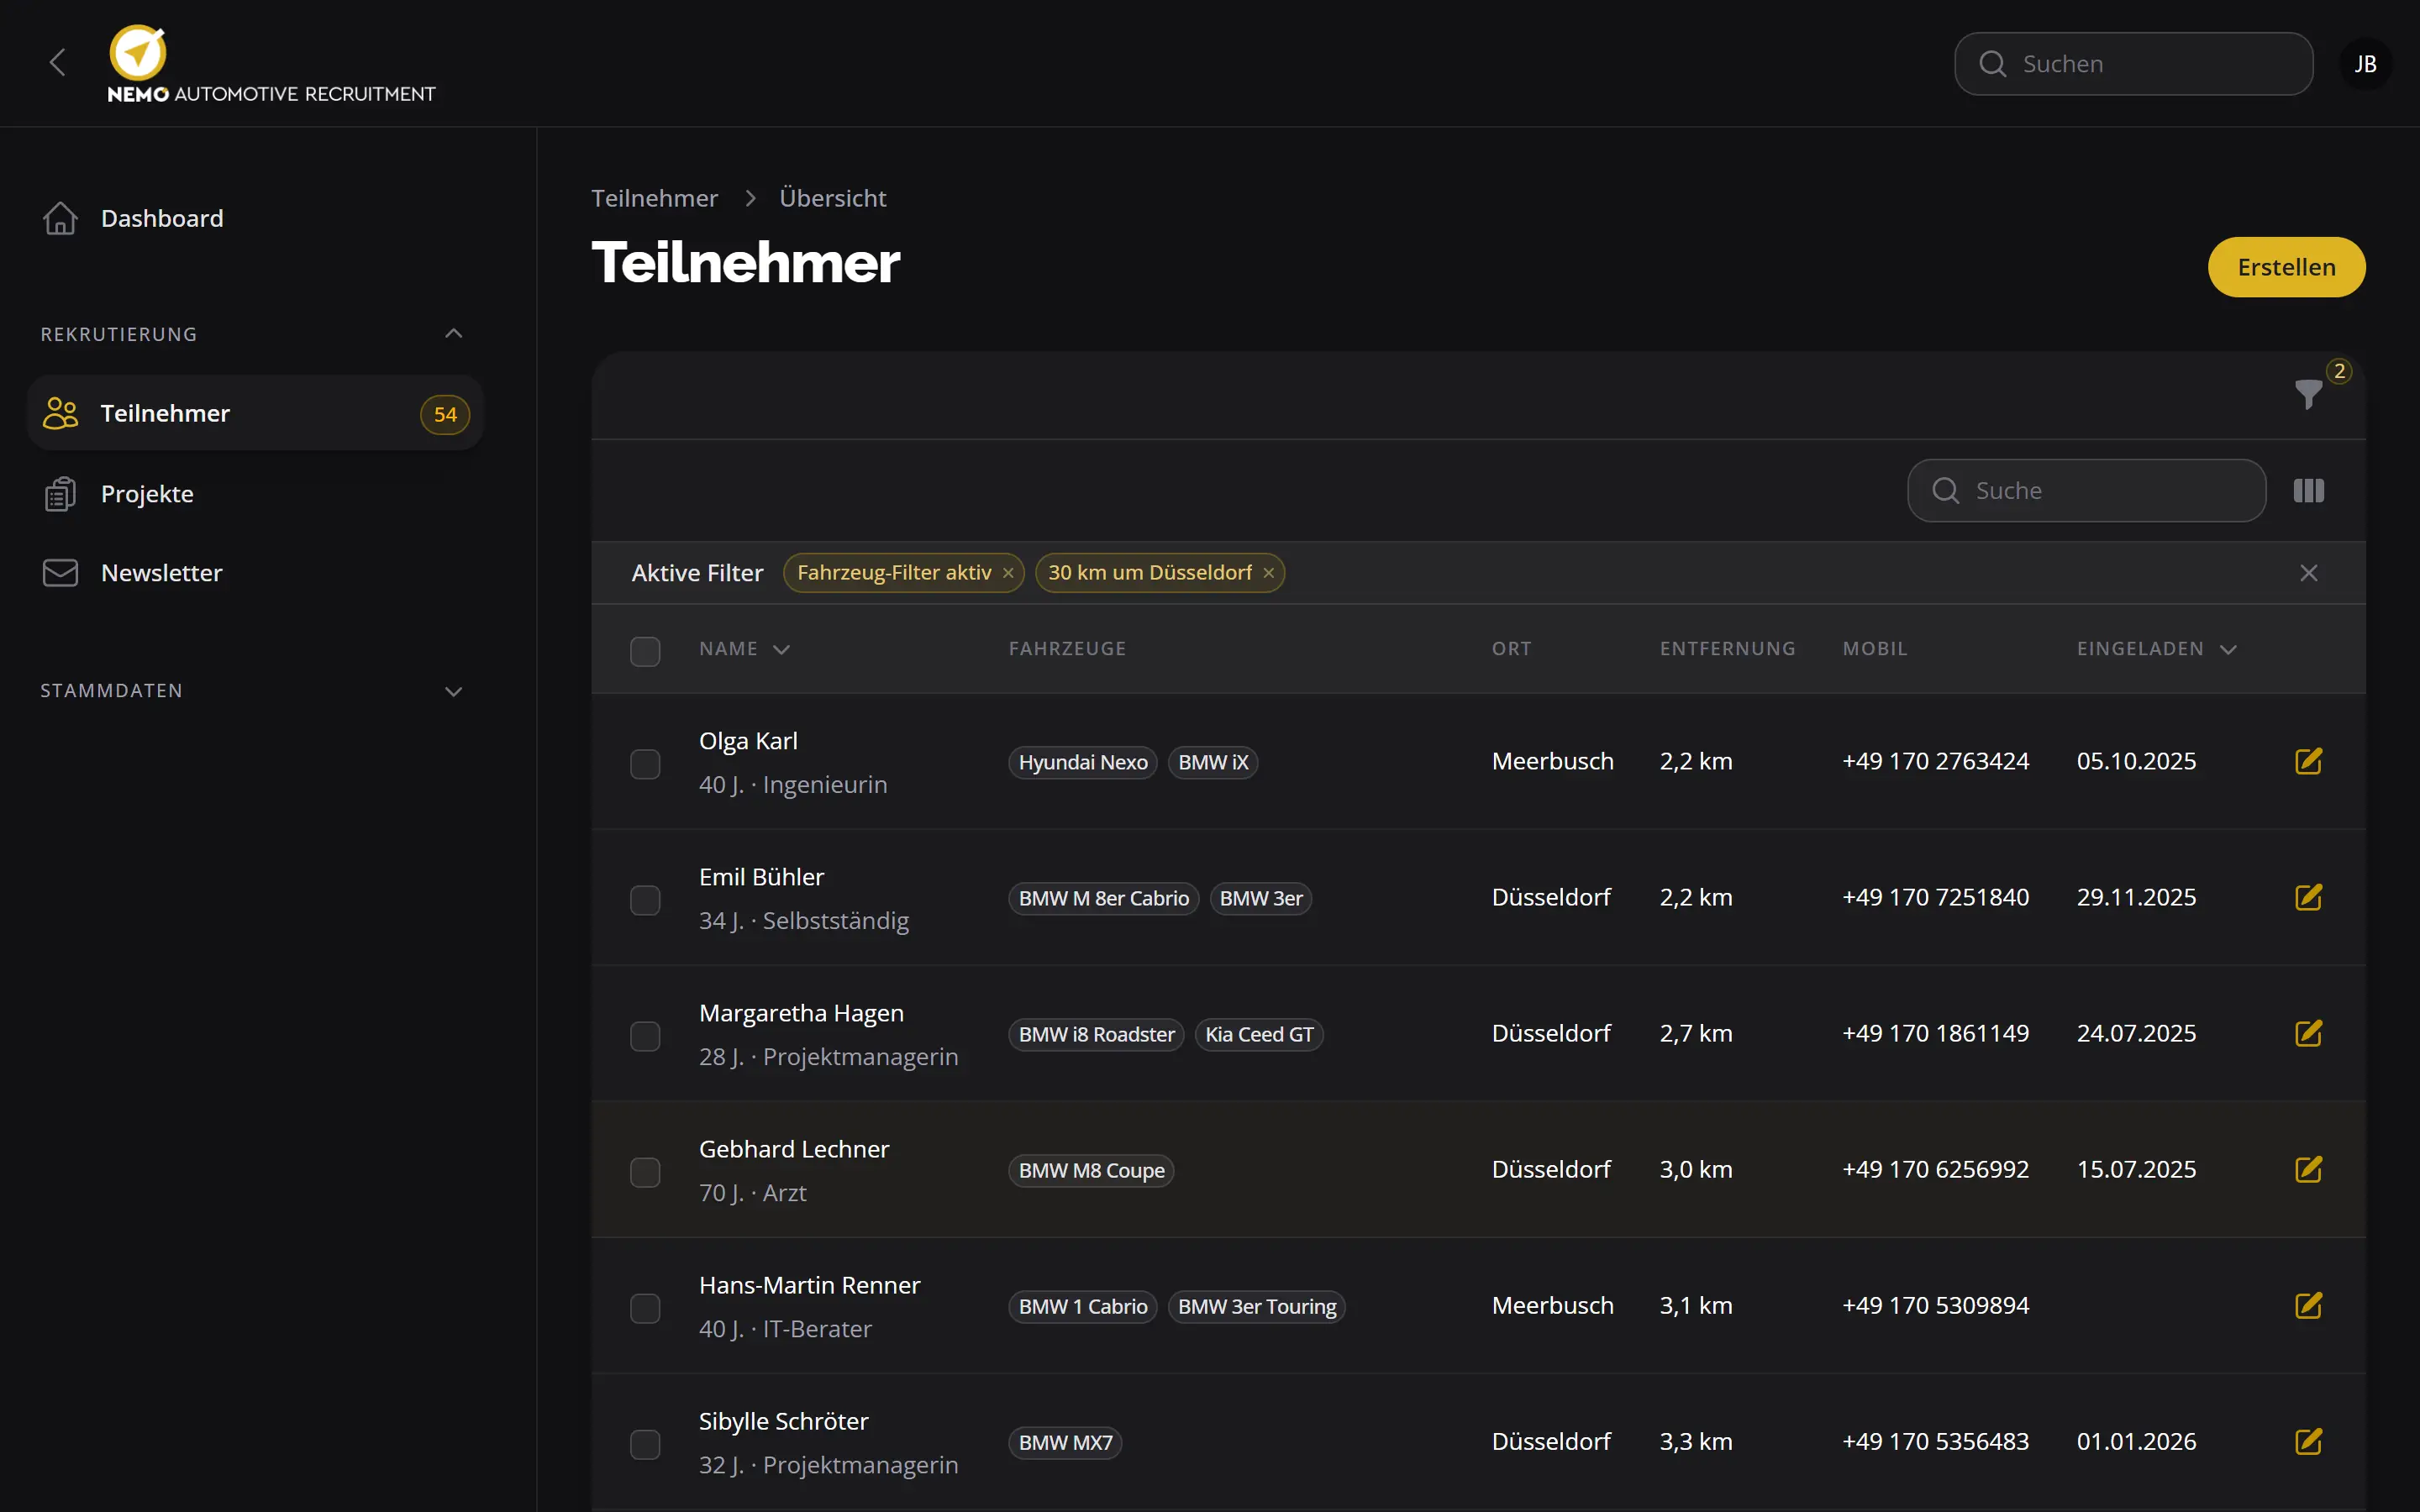
Task: Remove the Fahrzeug-Filter aktiv chip
Action: [1008, 573]
